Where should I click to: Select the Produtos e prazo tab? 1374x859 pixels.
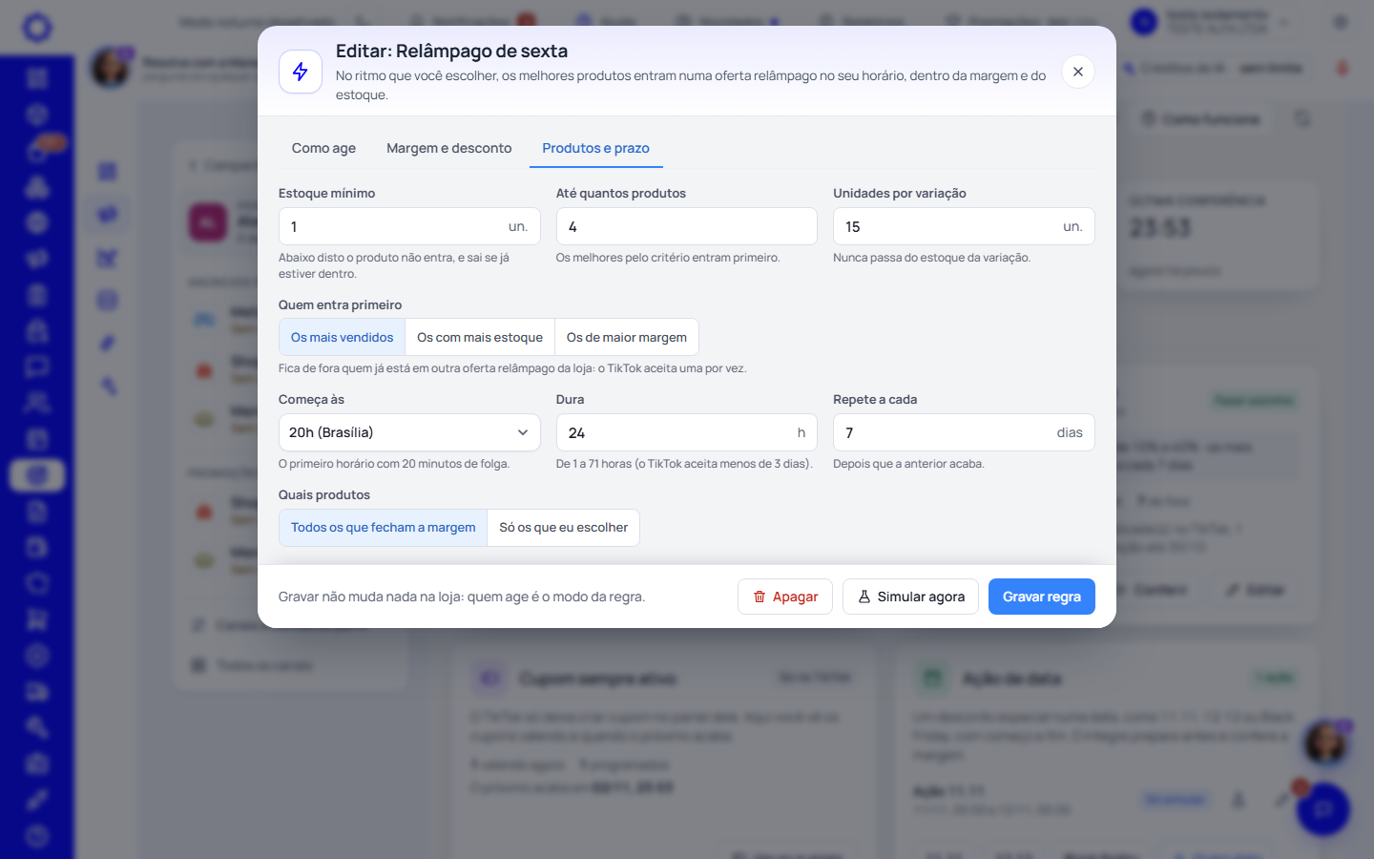tap(595, 148)
